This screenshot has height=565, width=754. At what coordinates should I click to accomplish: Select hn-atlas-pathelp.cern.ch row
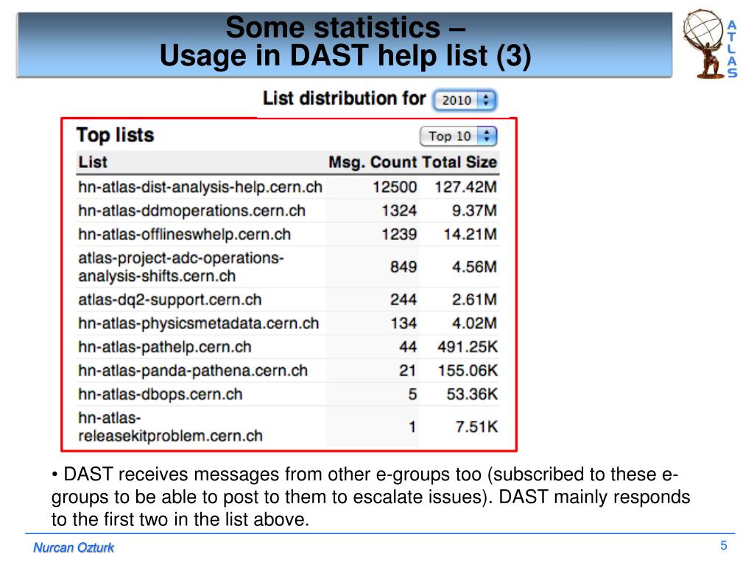click(x=288, y=347)
